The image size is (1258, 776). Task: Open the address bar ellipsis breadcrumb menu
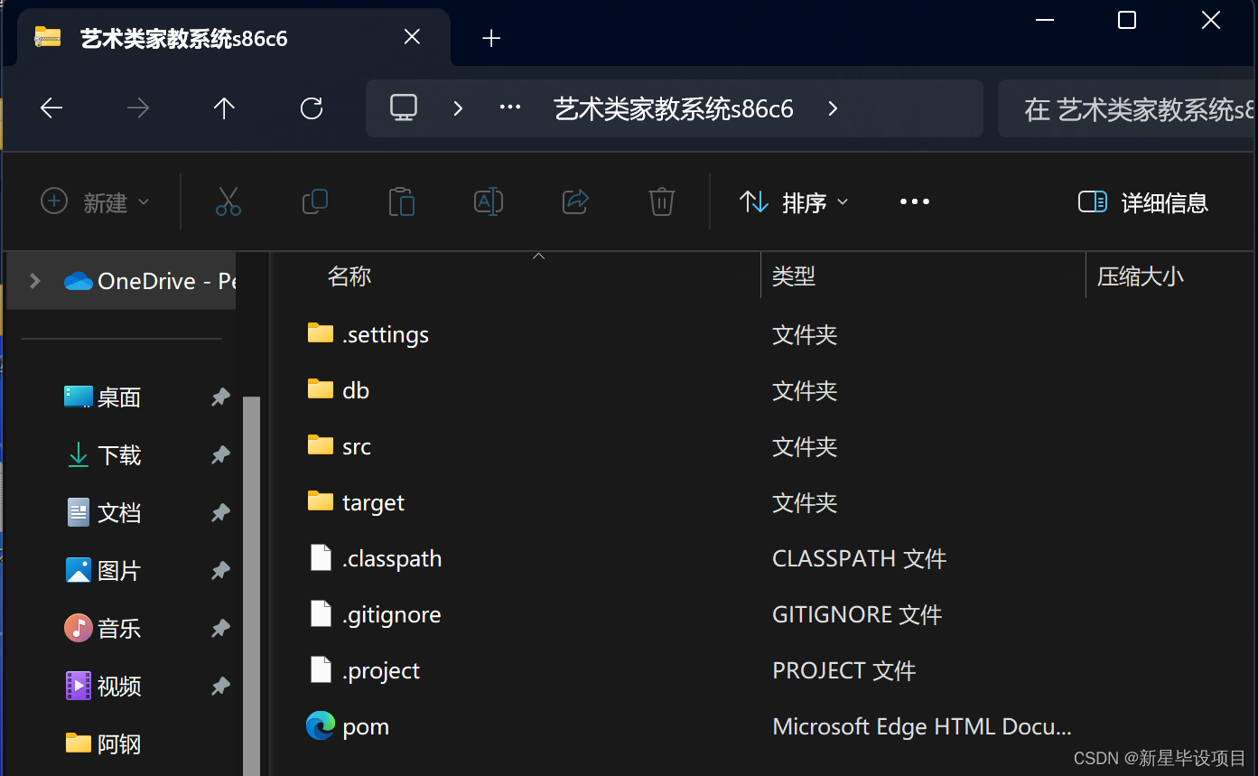click(510, 108)
